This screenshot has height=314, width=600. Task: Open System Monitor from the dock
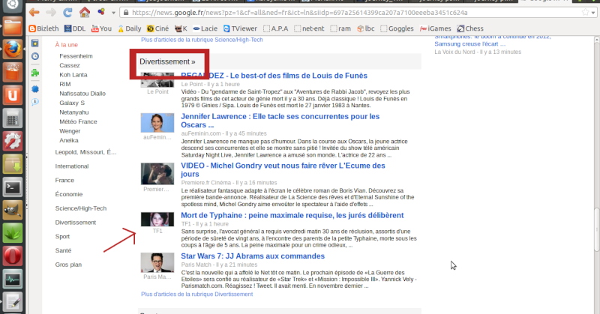[13, 280]
